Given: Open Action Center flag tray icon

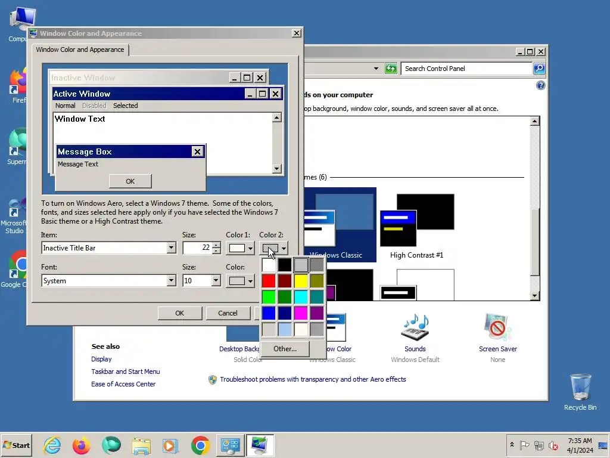Looking at the screenshot, I should tap(524, 445).
